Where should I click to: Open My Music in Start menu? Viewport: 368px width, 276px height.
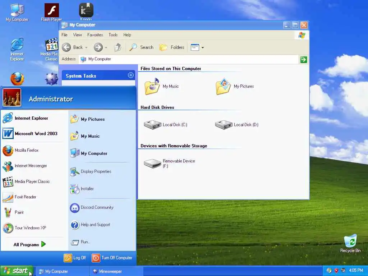pos(85,136)
